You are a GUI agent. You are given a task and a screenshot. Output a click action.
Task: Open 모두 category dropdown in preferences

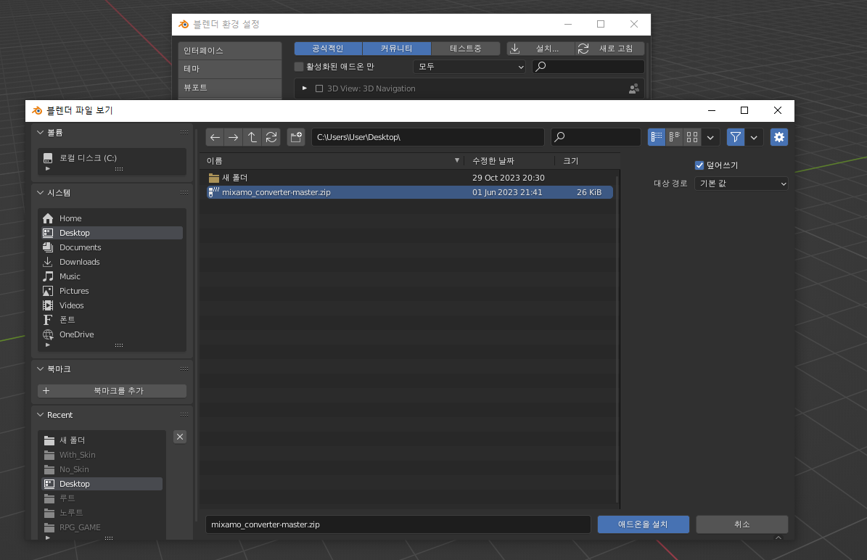click(469, 67)
